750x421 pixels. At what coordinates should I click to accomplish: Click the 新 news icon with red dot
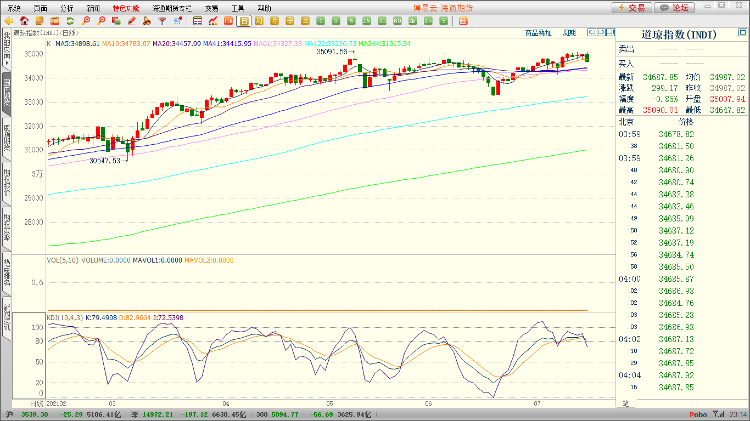(177, 21)
